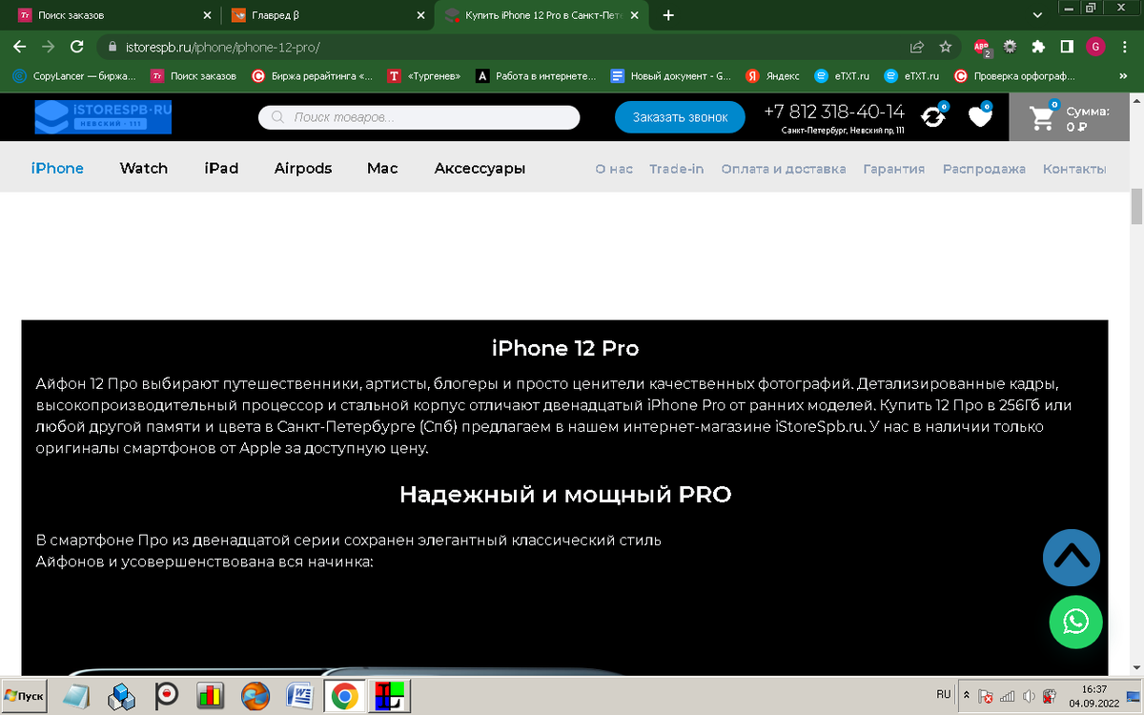Click the Заказать звонок button

coord(680,117)
